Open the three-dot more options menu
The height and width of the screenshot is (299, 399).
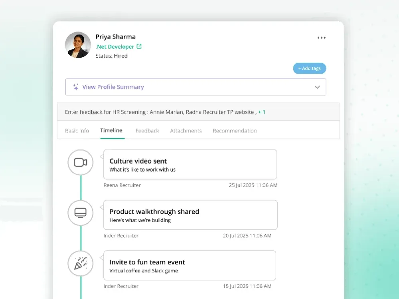(321, 38)
